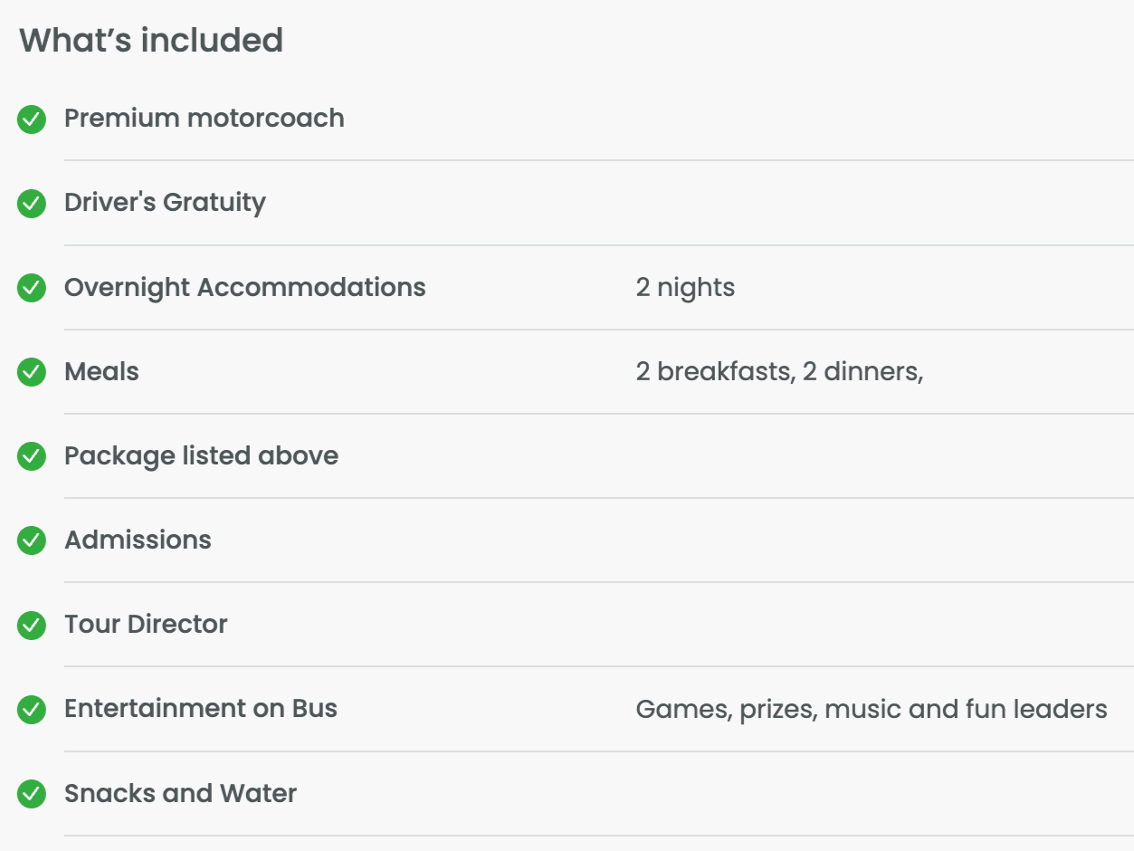Click the green checkmark beside Premium motorcoach
This screenshot has width=1134, height=851.
[x=32, y=120]
